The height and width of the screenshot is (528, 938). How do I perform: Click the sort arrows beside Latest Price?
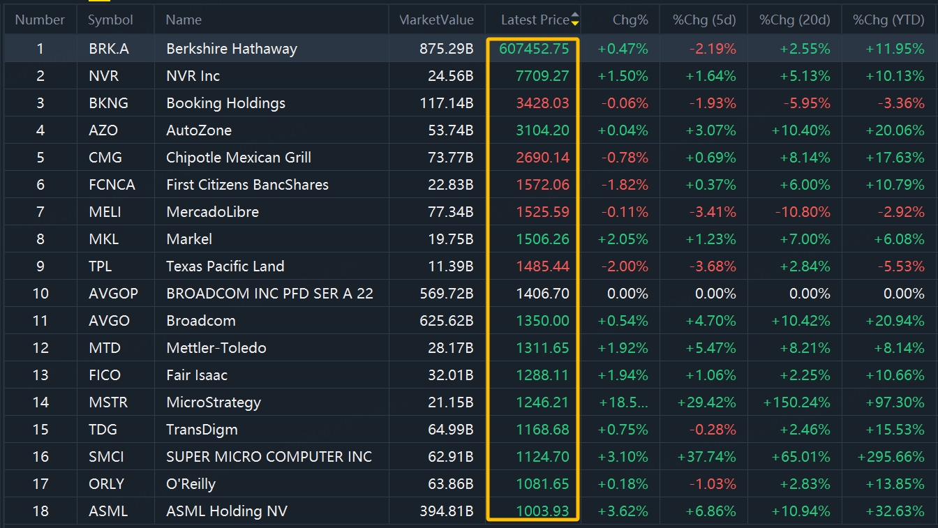pos(574,20)
